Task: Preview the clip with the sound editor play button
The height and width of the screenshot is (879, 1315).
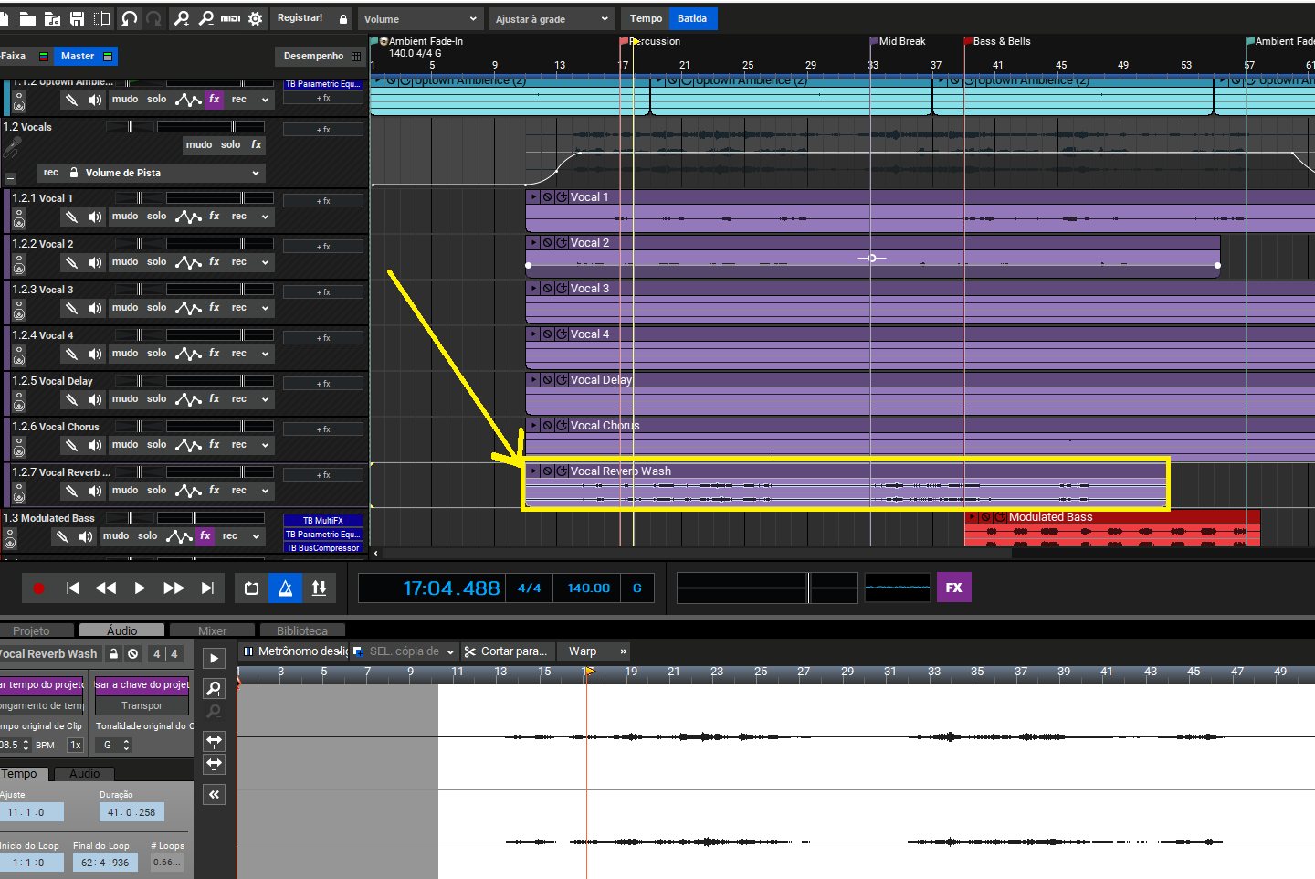Action: point(214,658)
